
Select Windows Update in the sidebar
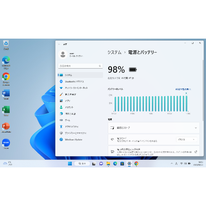(x=80, y=139)
